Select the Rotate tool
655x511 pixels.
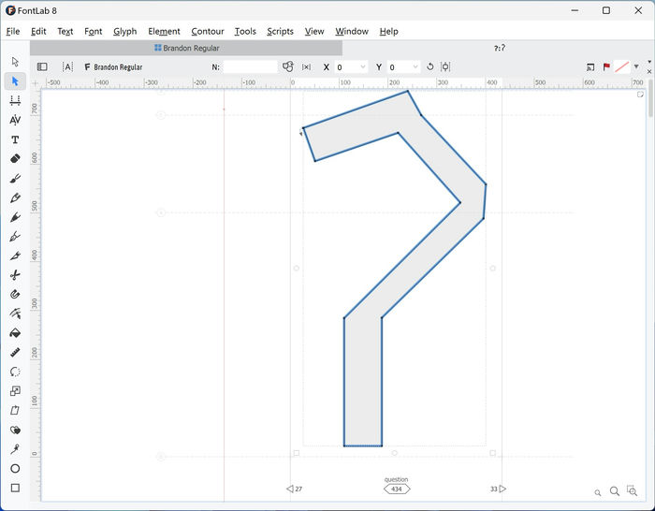[15, 372]
